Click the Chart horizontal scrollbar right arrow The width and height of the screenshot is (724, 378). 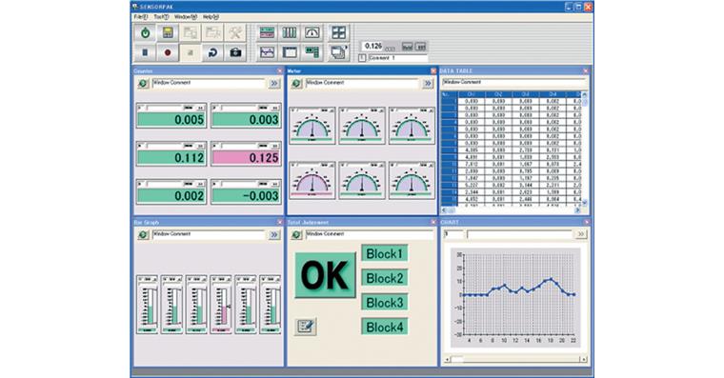tap(584, 359)
